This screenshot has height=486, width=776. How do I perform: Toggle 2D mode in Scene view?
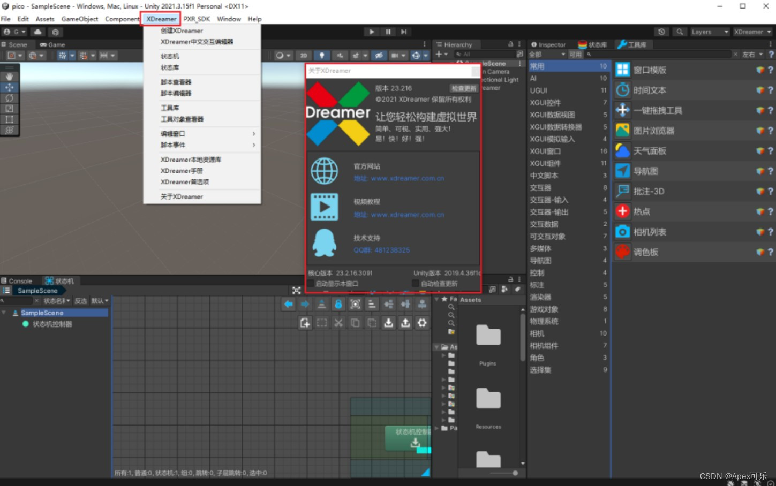[303, 56]
